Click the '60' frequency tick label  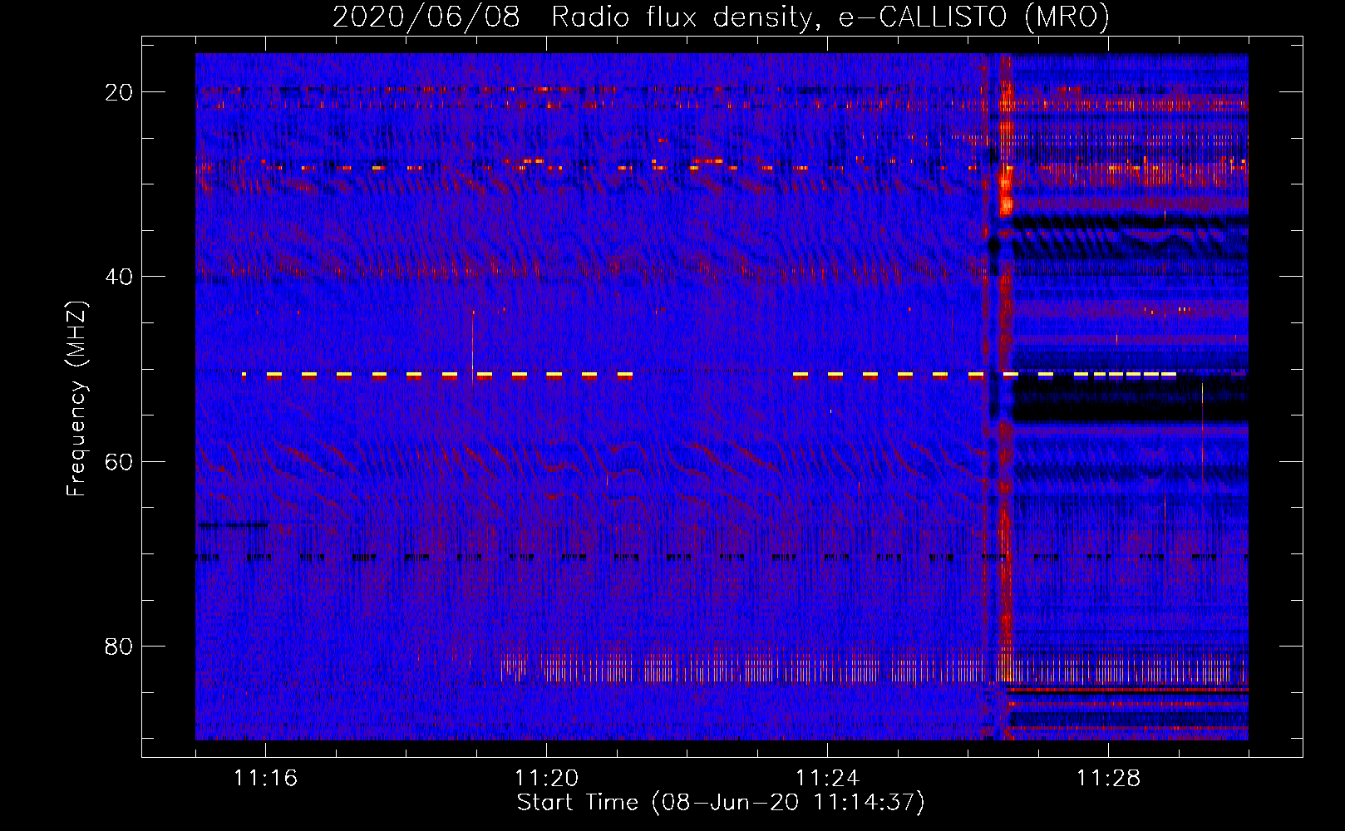(120, 461)
